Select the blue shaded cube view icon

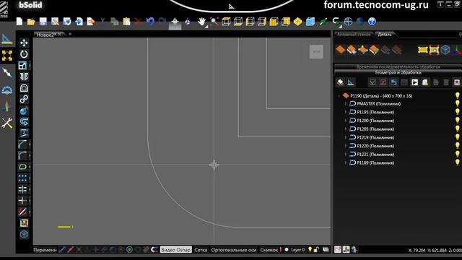(x=310, y=22)
